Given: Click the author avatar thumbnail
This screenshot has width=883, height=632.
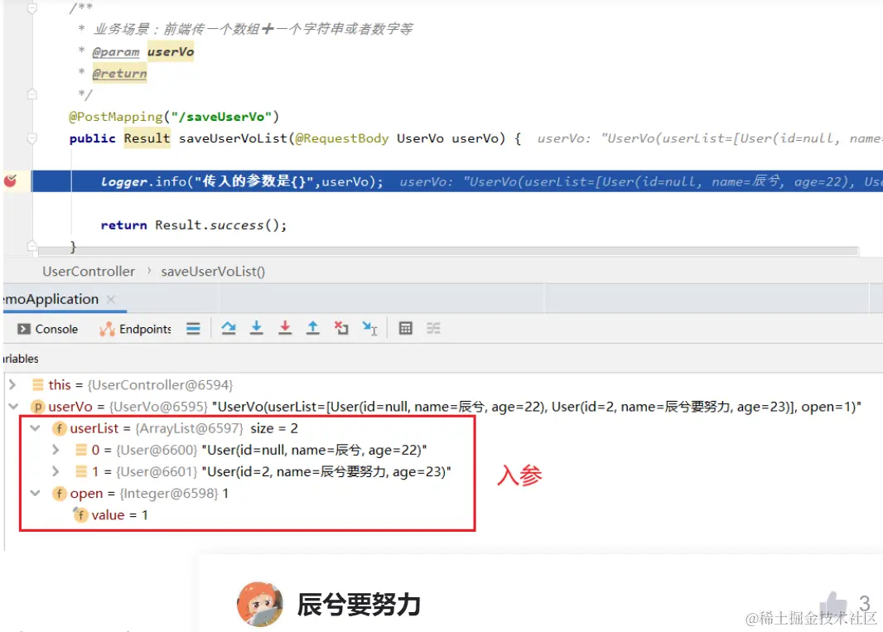Looking at the screenshot, I should tap(259, 605).
